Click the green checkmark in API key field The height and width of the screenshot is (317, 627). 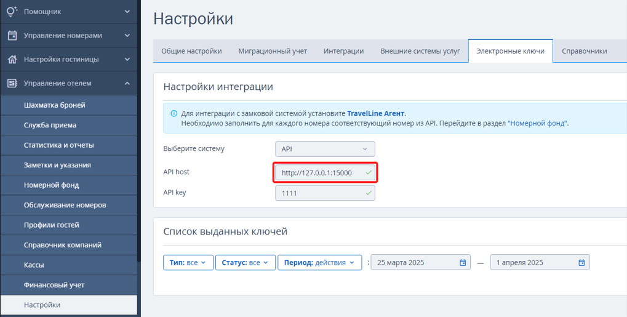tap(369, 193)
